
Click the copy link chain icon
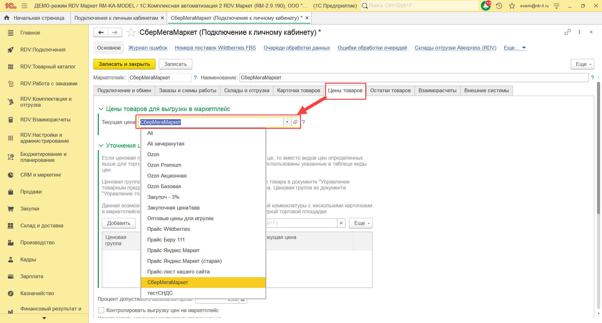tap(568, 32)
